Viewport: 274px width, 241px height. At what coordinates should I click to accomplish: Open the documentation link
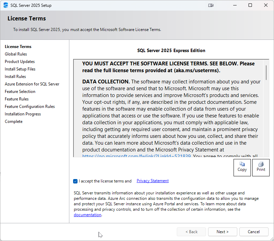coord(87,215)
